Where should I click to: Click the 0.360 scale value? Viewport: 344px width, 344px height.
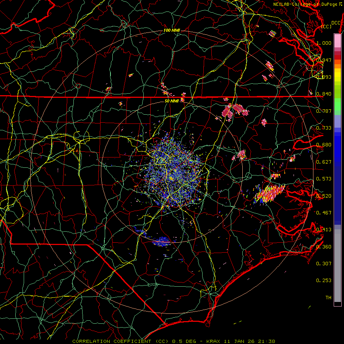click(x=324, y=247)
